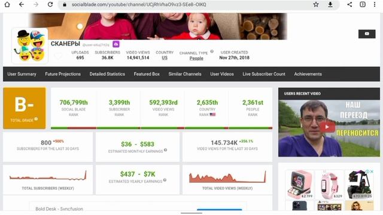Screen dimensions: 383x215
Task: Click the Bold Desk - Syncfusion ad text
Action: (59, 209)
